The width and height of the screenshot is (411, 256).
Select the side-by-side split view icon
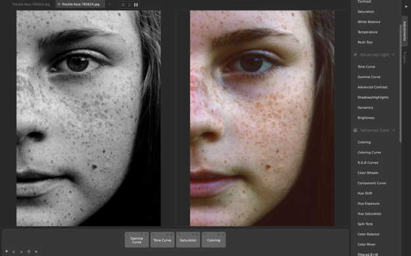click(136, 5)
